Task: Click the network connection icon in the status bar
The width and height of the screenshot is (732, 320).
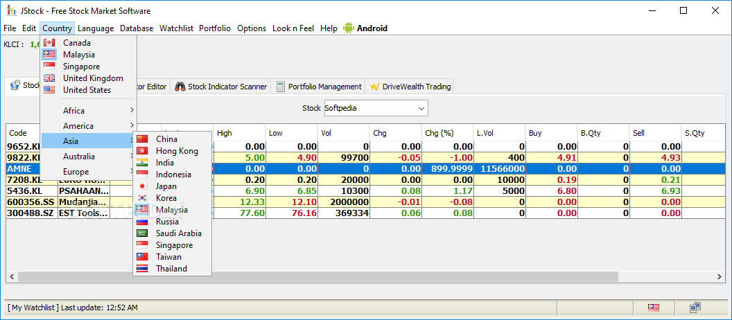Action: 695,308
